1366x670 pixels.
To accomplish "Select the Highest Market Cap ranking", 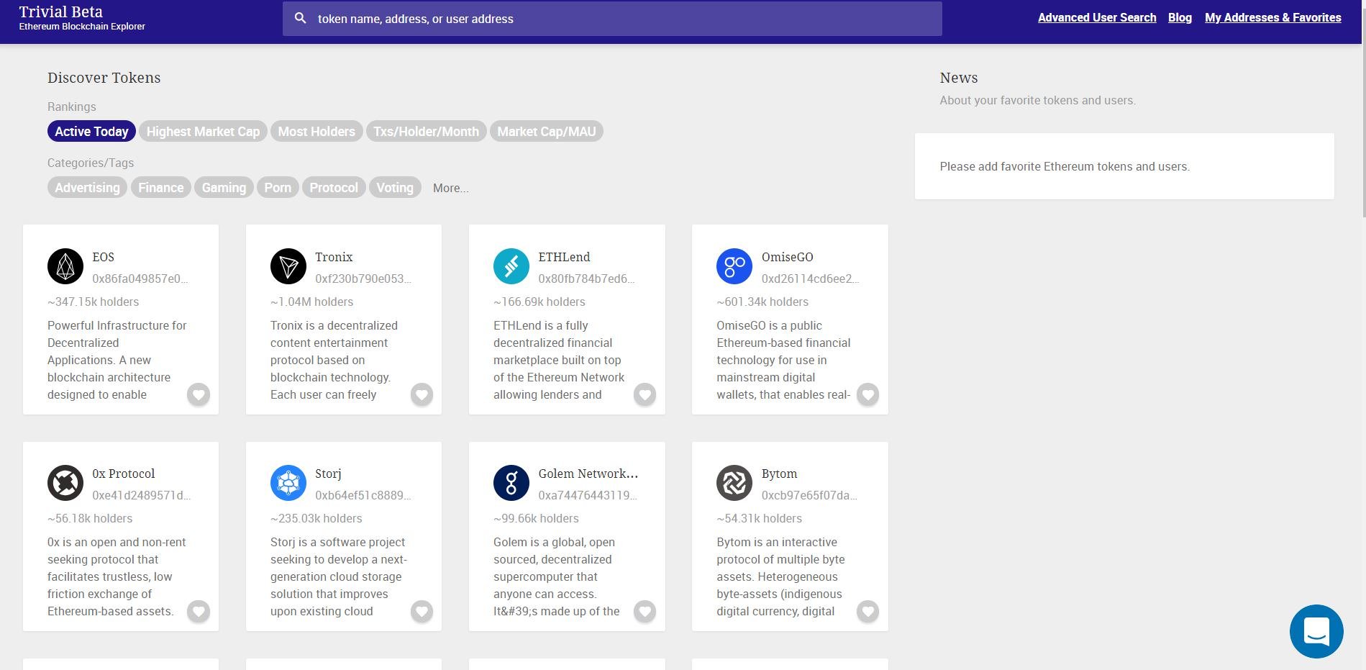I will 203,131.
